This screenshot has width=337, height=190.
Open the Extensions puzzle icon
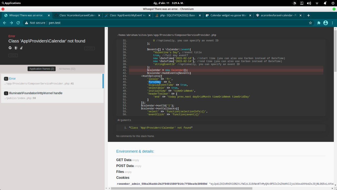tap(319, 23)
